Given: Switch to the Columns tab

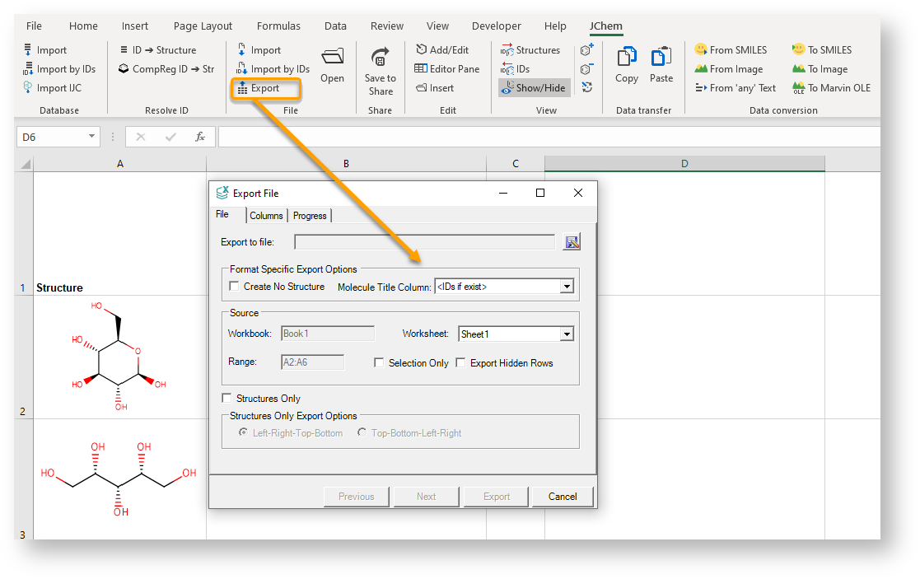Looking at the screenshot, I should (266, 216).
